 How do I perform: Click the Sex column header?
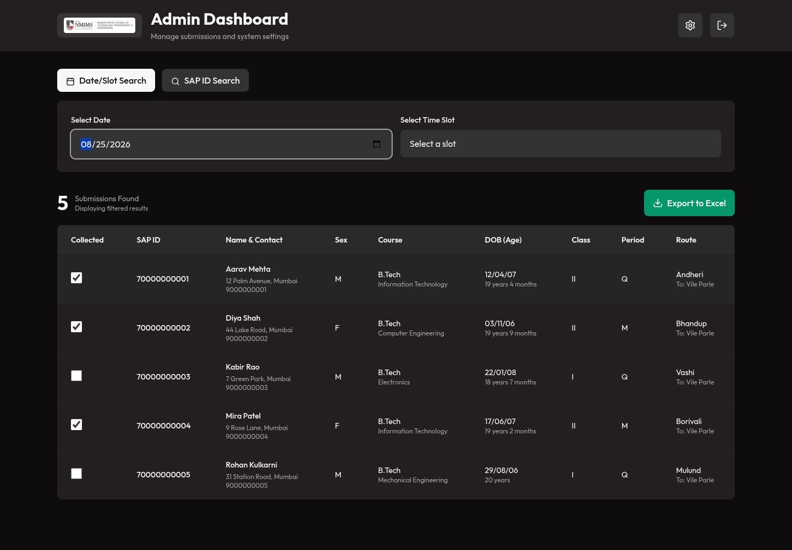(341, 240)
